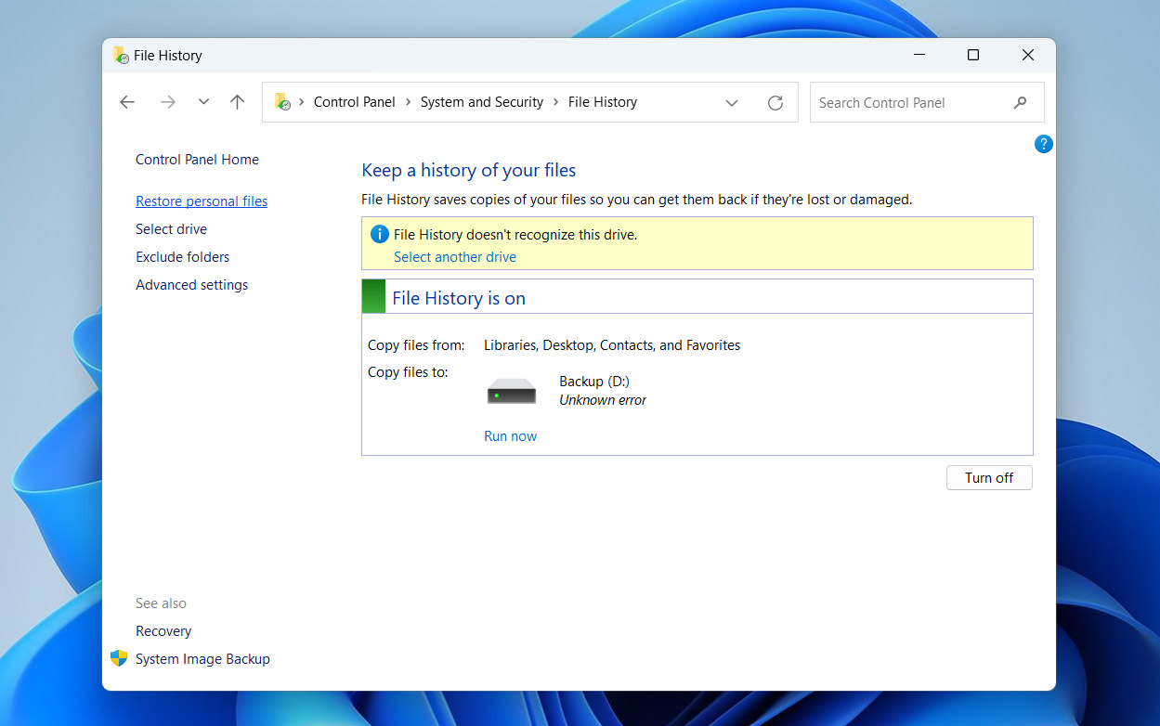Click 'Keep a history of your files' heading
The image size is (1160, 726).
point(469,170)
